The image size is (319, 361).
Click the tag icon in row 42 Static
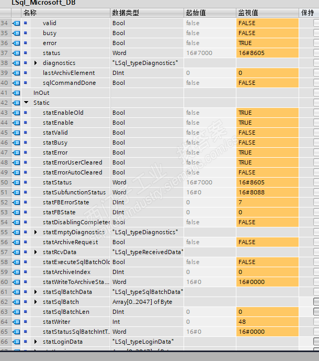(x=16, y=103)
